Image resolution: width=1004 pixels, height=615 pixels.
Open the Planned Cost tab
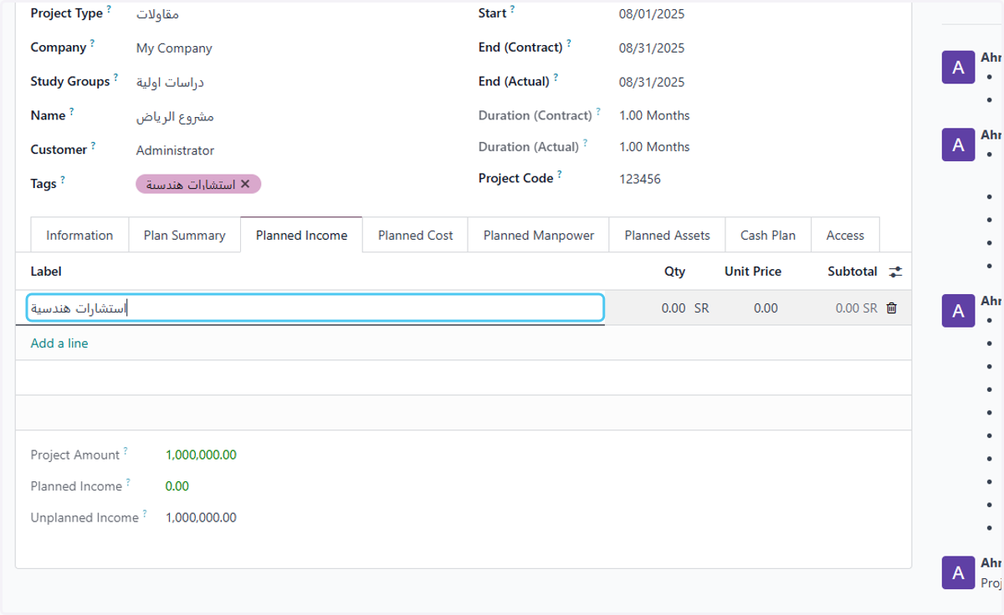pyautogui.click(x=415, y=236)
